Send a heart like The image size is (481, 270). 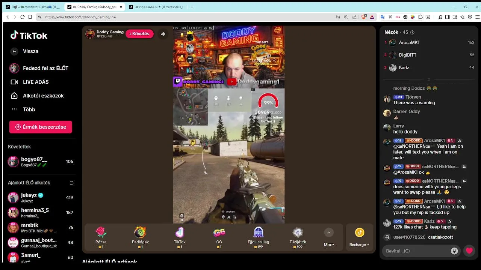click(469, 251)
